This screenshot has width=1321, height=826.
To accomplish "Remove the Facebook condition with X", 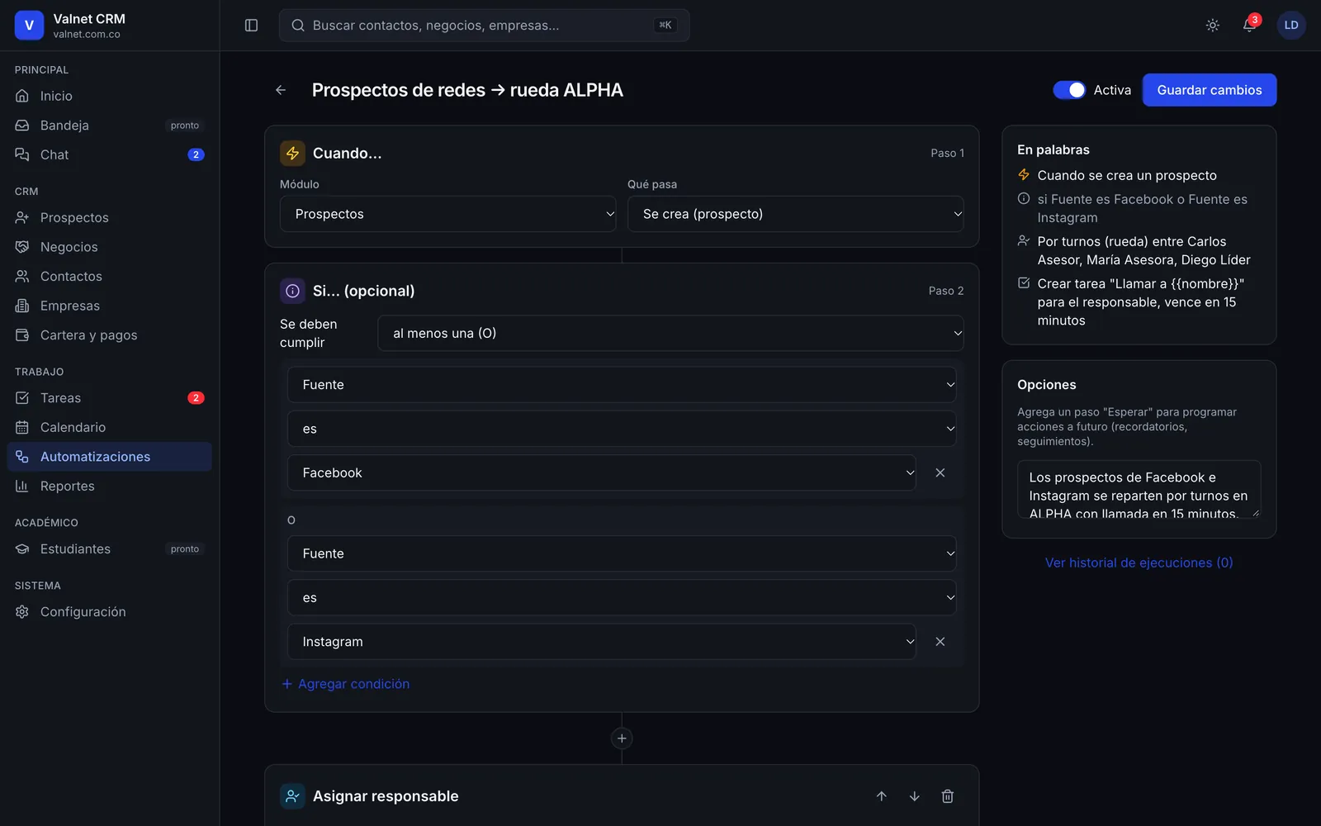I will point(940,472).
